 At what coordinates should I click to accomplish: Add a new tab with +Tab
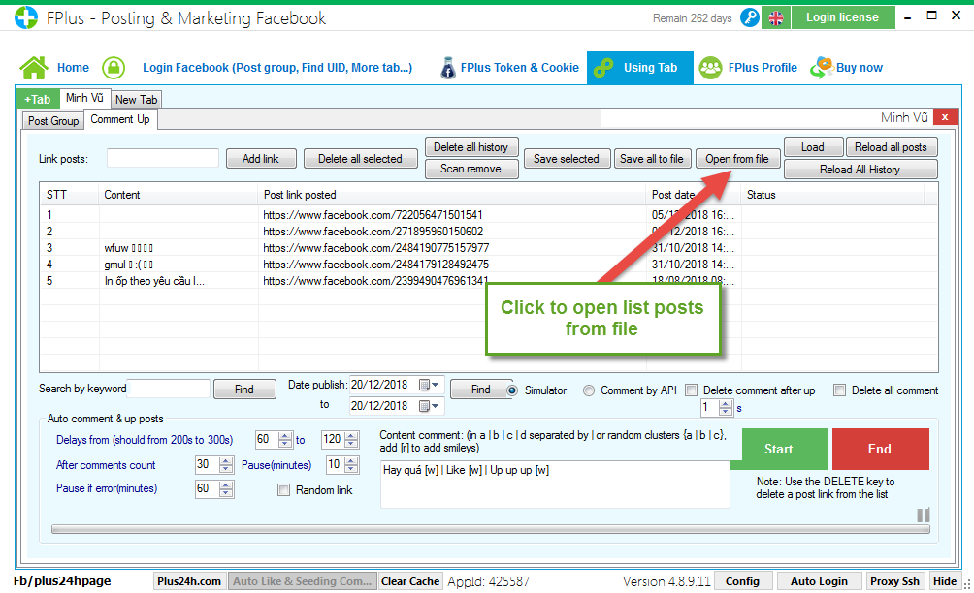point(37,99)
